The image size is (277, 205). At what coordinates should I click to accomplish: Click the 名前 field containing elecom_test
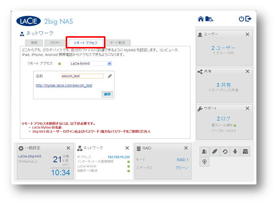(82, 76)
